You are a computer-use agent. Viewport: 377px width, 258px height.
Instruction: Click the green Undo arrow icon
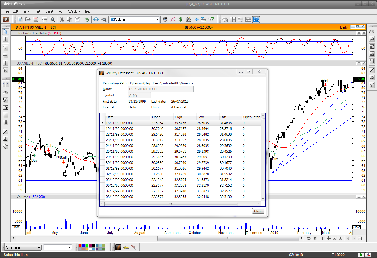(87, 19)
